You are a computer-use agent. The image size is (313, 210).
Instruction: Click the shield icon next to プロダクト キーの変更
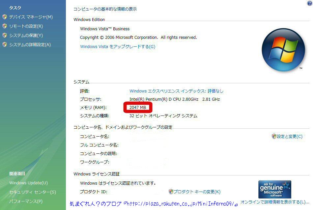[171, 192]
